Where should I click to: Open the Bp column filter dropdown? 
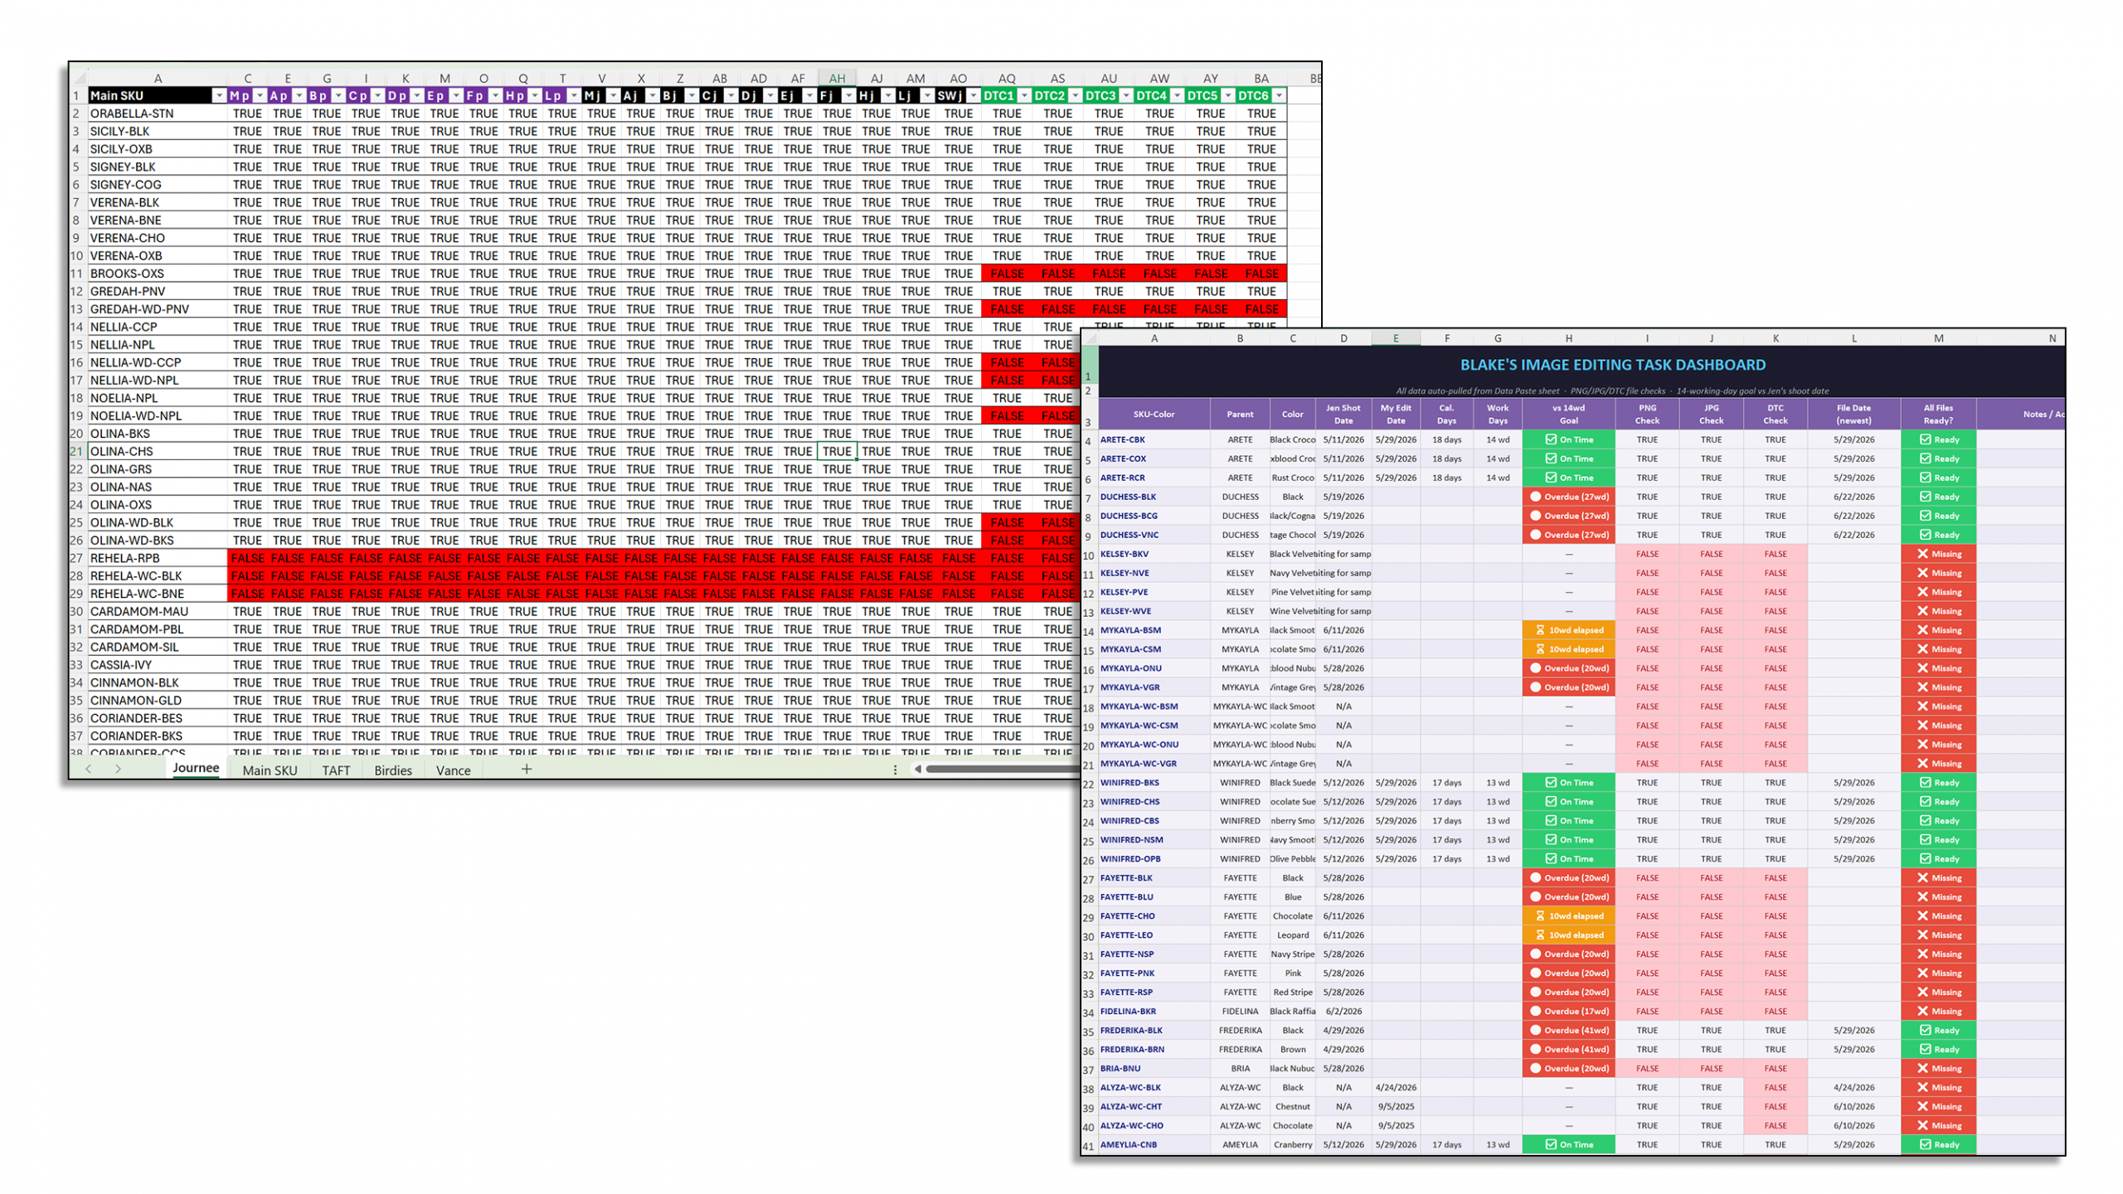[338, 96]
